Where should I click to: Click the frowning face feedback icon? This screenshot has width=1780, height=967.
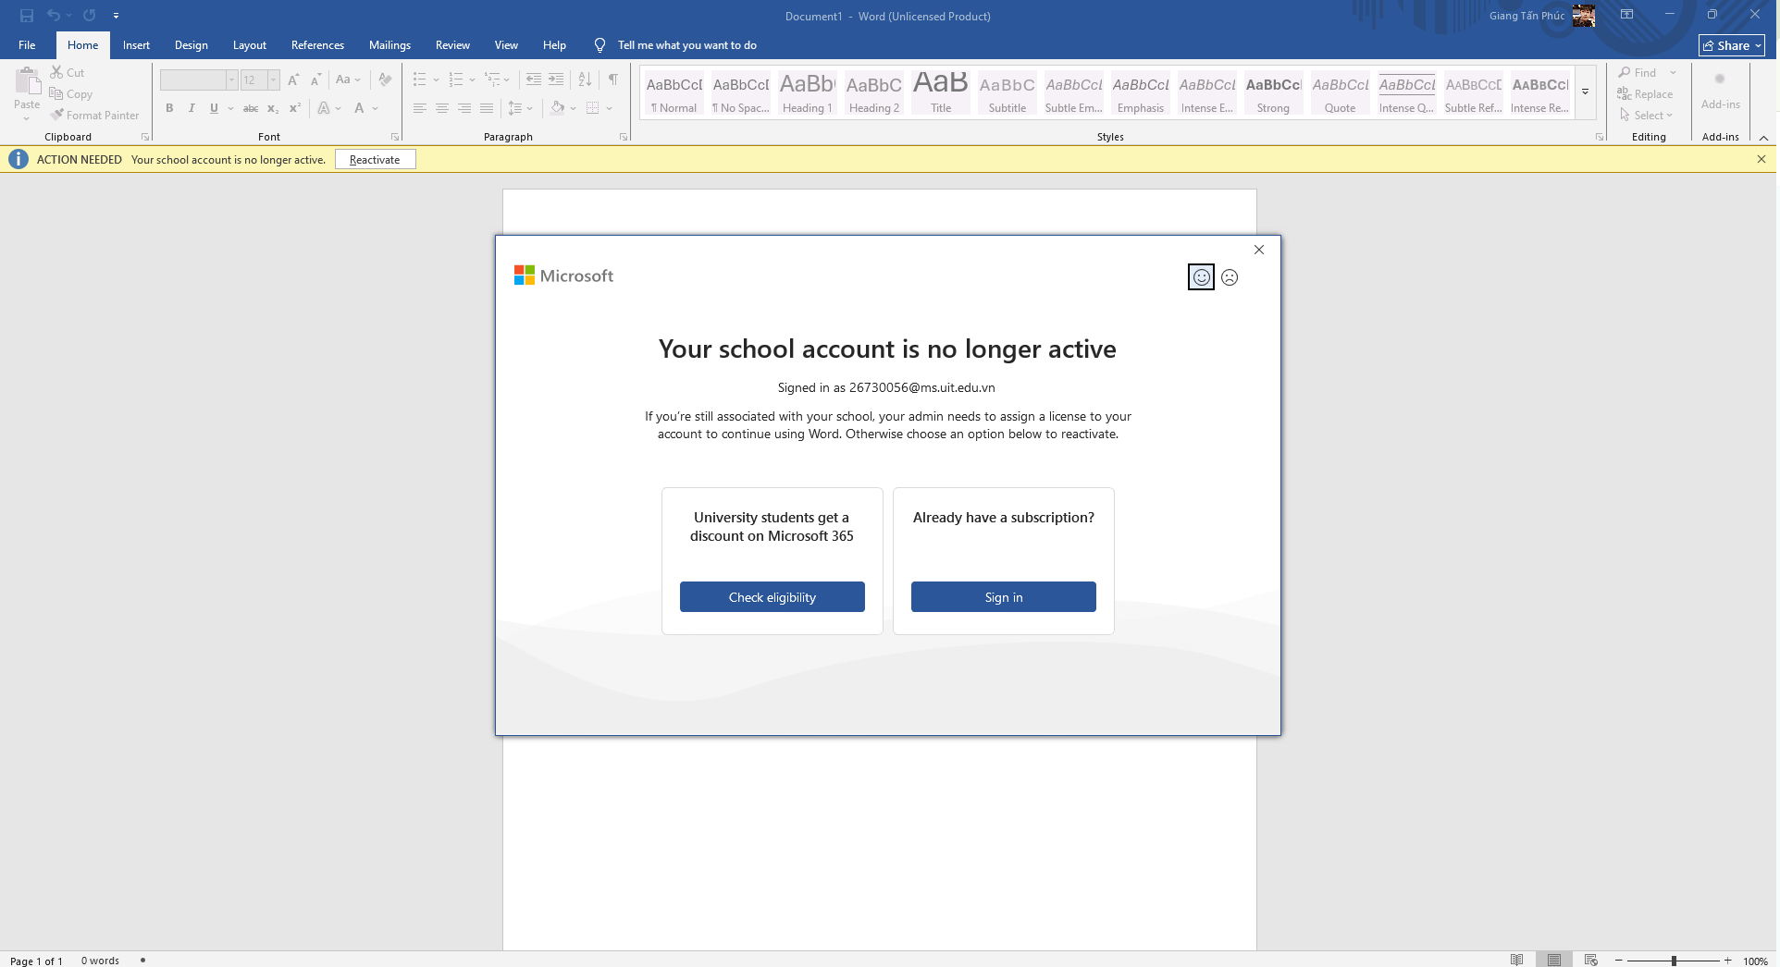pos(1230,277)
